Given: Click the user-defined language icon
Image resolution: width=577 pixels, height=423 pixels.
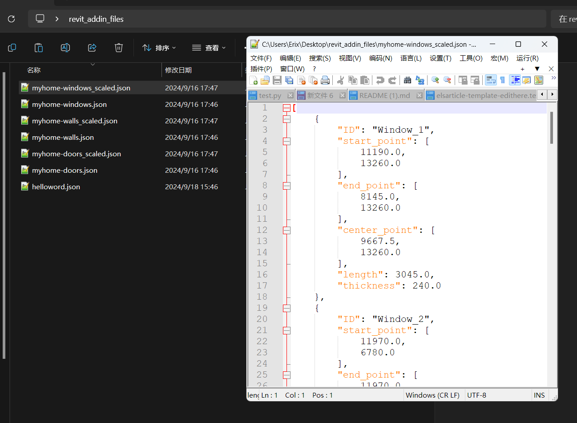Looking at the screenshot, I should pyautogui.click(x=527, y=80).
